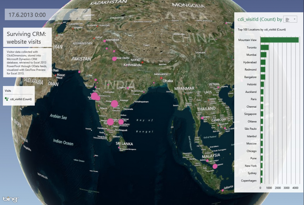304x205 pixels.
Task: Click the date box showing 17.6.2013 0:00
Action: (x=48, y=15)
